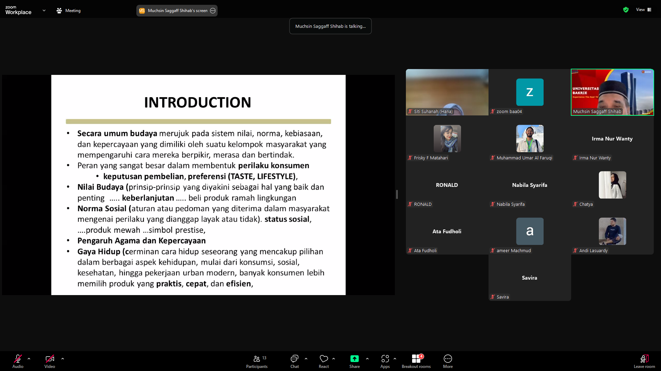Open the Apps panel

385,361
